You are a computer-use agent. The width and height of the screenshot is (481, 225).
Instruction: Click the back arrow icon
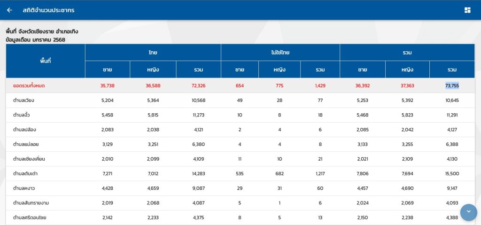tap(9, 10)
